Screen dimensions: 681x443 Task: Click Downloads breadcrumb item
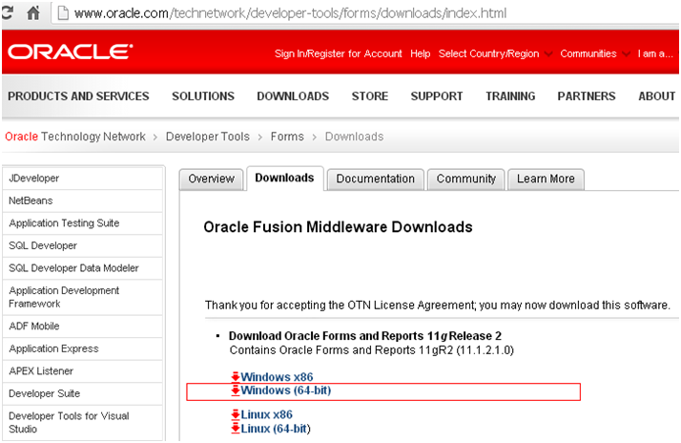coord(355,137)
